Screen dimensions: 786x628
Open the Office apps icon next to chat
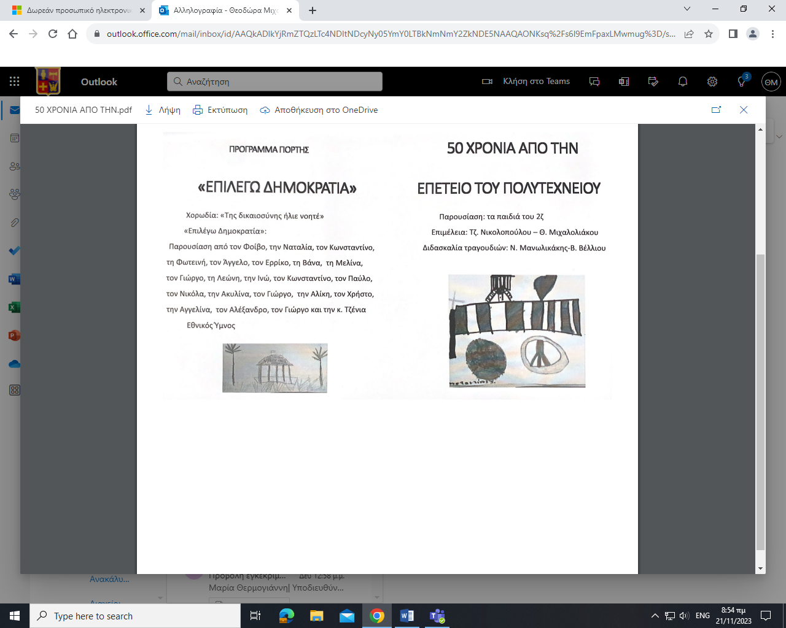624,82
